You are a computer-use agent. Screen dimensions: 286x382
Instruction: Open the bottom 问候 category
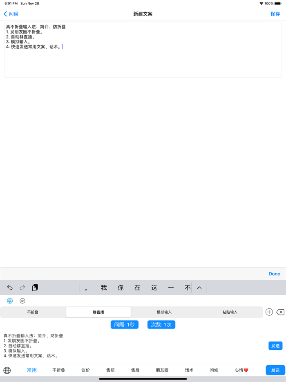pyautogui.click(x=214, y=370)
